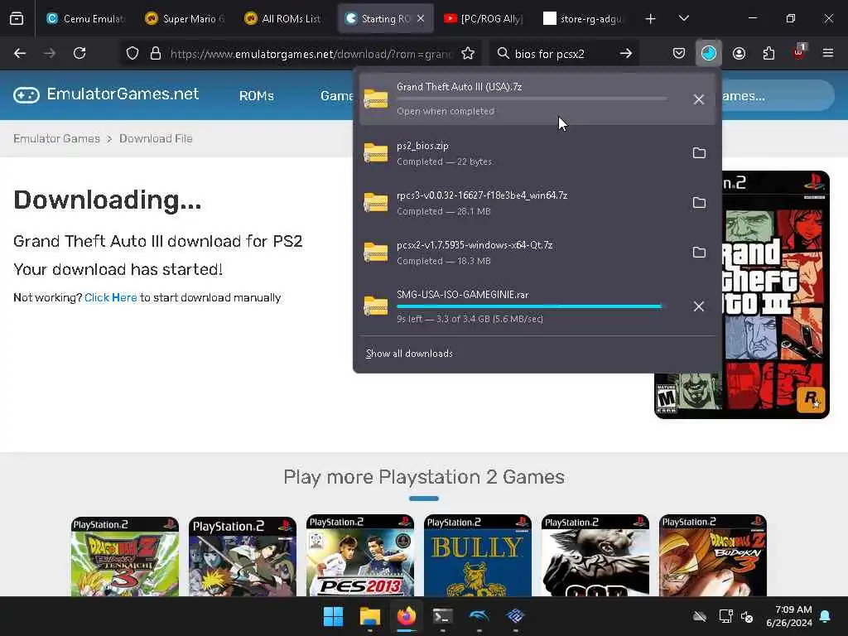
Task: Open Save to Pocket icon
Action: coord(679,53)
